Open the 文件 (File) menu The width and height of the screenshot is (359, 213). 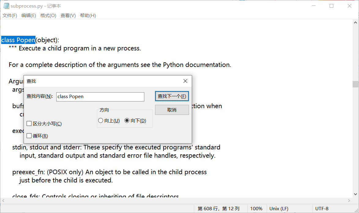(9, 15)
